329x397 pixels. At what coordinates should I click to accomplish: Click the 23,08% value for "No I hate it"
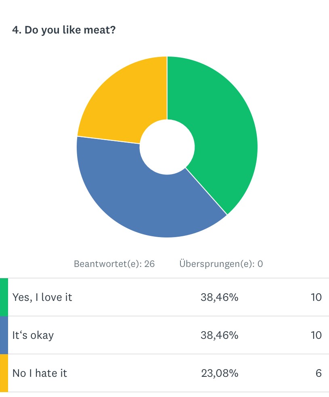click(x=220, y=373)
